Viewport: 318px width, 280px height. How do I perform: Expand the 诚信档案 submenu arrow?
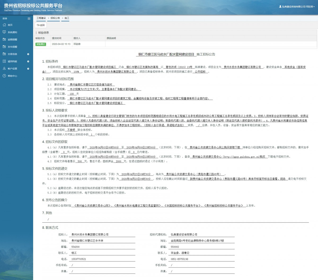[x=28, y=61]
